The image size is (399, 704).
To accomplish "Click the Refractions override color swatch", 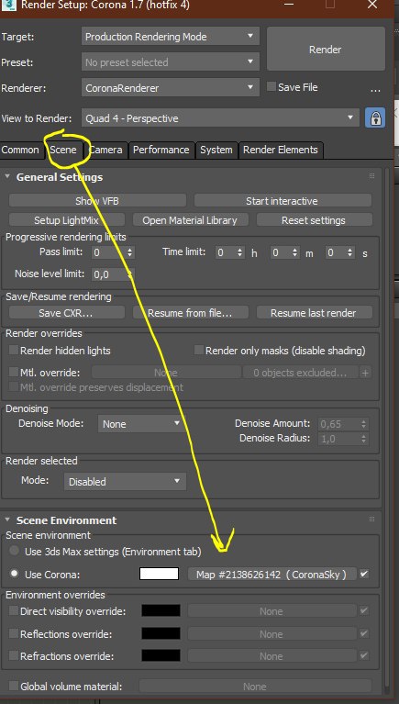I will coord(161,655).
